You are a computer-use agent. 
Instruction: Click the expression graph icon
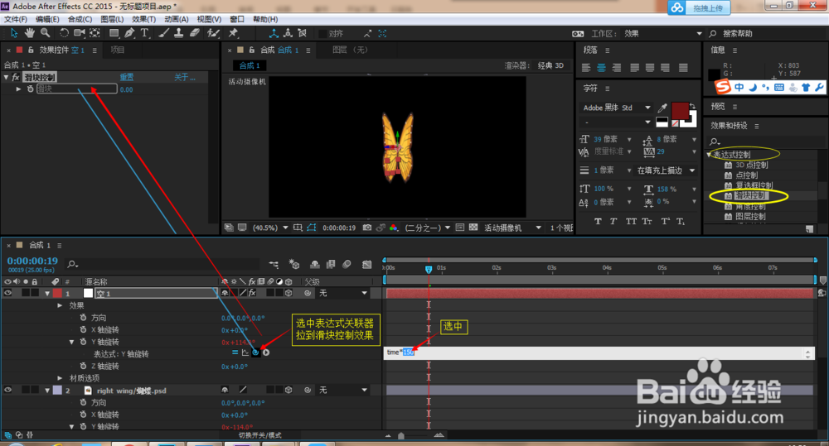click(x=245, y=352)
